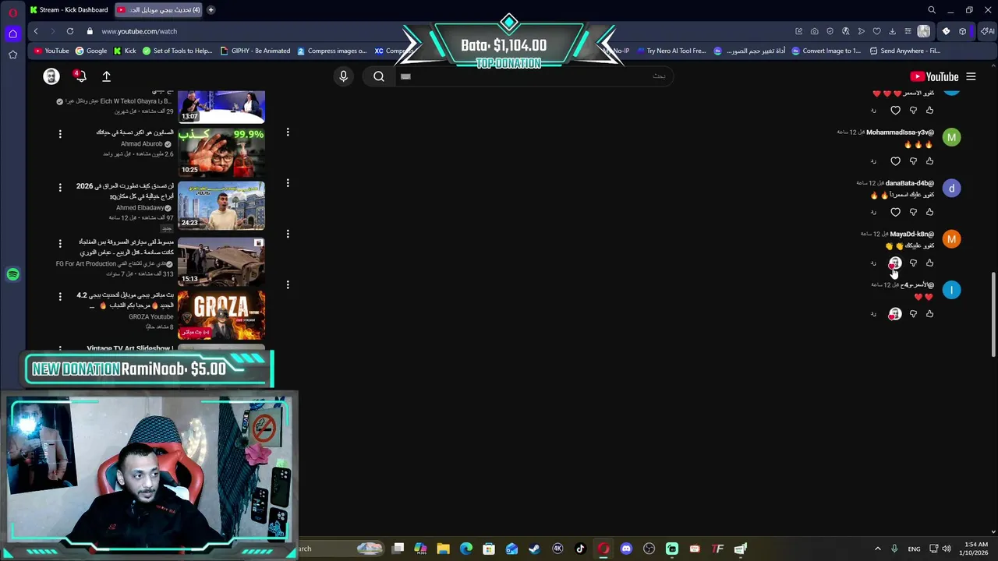The height and width of the screenshot is (561, 998).
Task: Open the Try Nero AI Tool bookmark
Action: [x=671, y=51]
